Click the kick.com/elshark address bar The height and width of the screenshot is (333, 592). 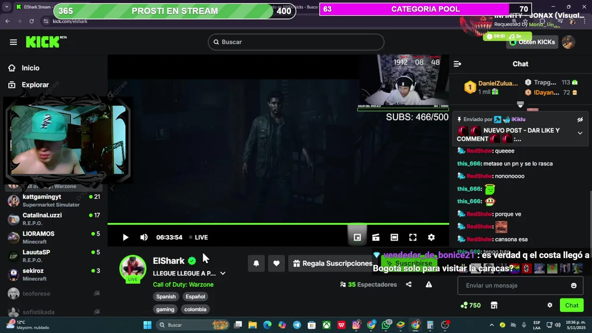[70, 21]
